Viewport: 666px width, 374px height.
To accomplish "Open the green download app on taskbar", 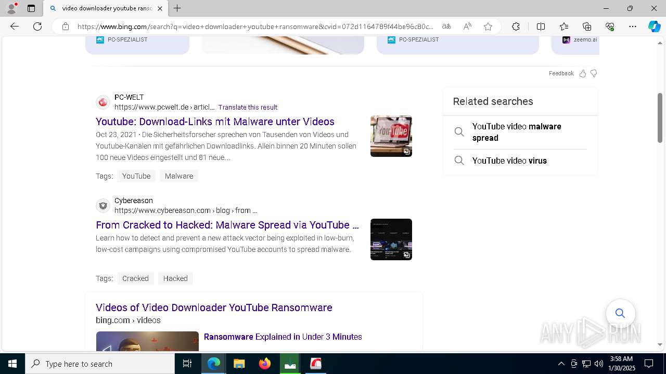I will pyautogui.click(x=290, y=364).
